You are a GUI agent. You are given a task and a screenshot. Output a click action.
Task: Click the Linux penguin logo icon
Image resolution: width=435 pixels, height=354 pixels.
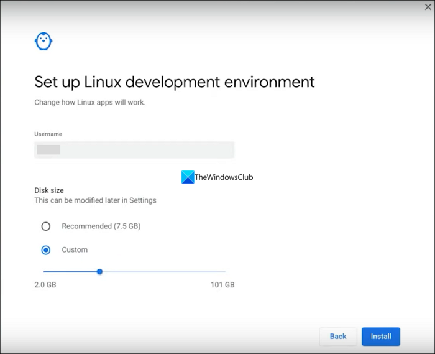pyautogui.click(x=43, y=42)
